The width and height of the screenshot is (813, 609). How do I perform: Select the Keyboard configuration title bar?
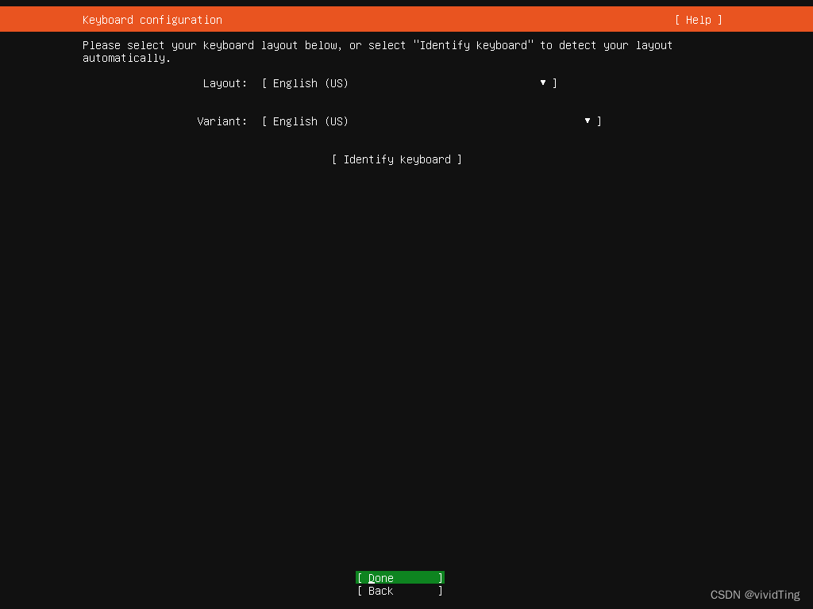tap(151, 19)
